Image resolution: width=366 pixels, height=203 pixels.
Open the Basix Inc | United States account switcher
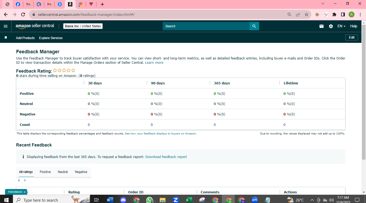click(83, 26)
